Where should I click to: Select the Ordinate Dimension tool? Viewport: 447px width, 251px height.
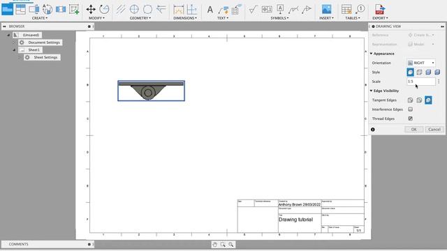[x=192, y=9]
